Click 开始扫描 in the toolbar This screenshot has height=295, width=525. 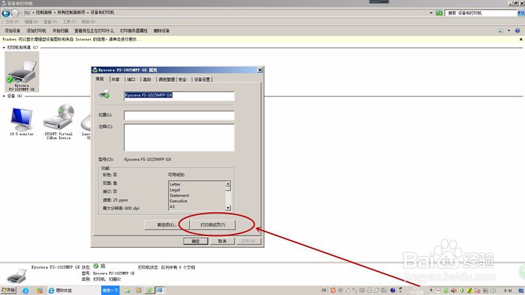pos(60,31)
